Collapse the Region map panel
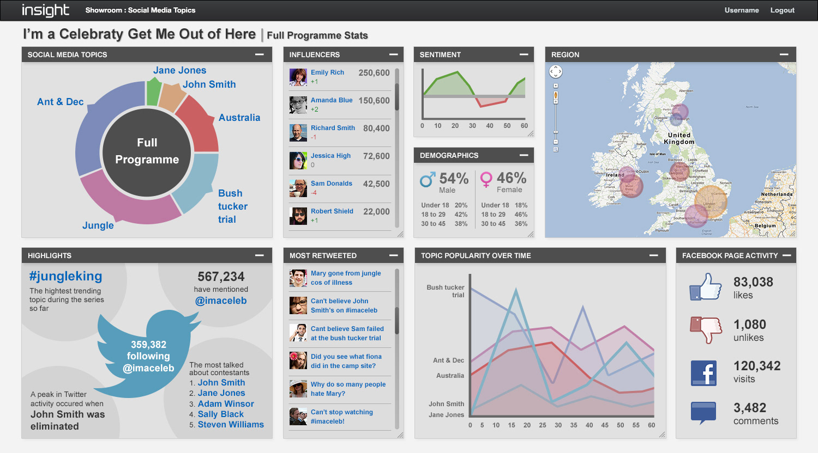Screen dimensions: 818x453 (784, 54)
